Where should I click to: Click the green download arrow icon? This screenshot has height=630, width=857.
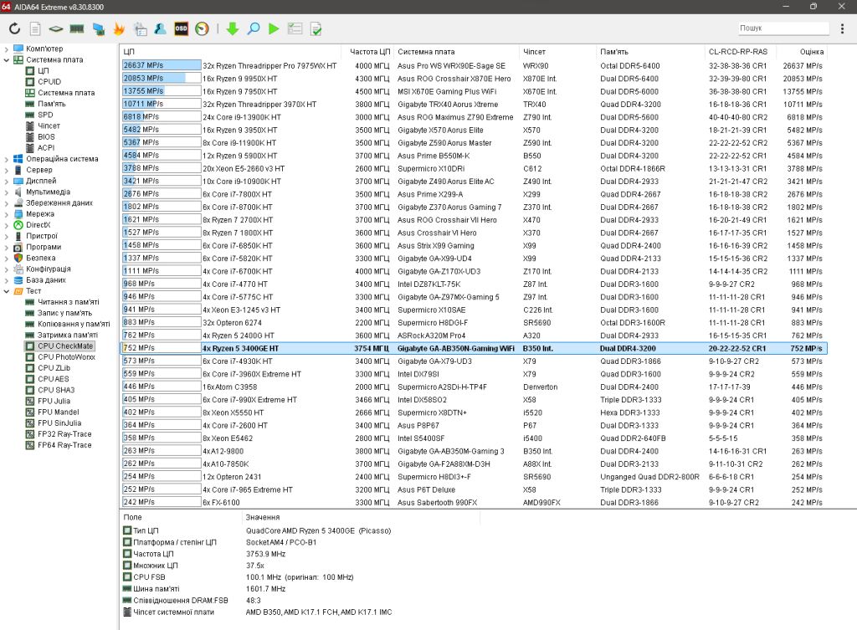click(233, 28)
